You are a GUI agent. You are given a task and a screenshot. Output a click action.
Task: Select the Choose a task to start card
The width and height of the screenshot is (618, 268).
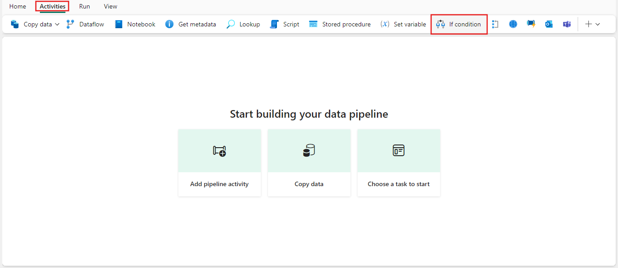point(399,163)
